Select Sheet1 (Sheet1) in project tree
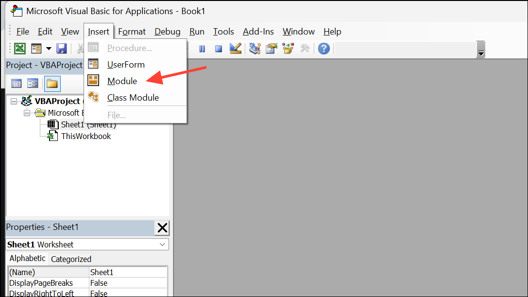528x297 pixels. pos(88,124)
